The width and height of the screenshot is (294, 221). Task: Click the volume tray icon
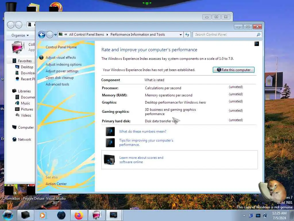tap(265, 216)
